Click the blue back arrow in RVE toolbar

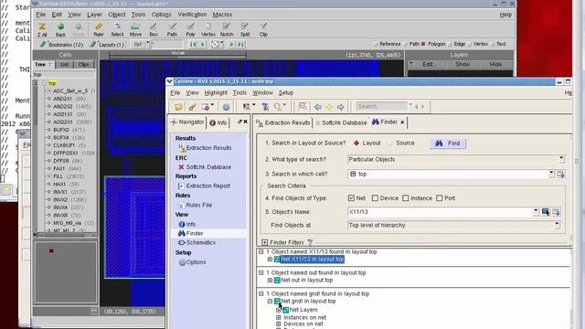(318, 107)
